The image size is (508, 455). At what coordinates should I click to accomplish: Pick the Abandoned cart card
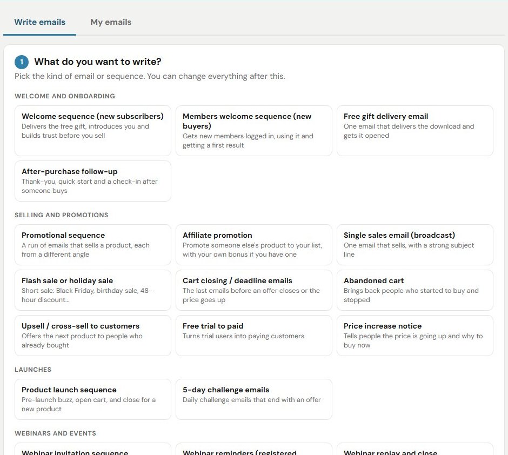415,290
